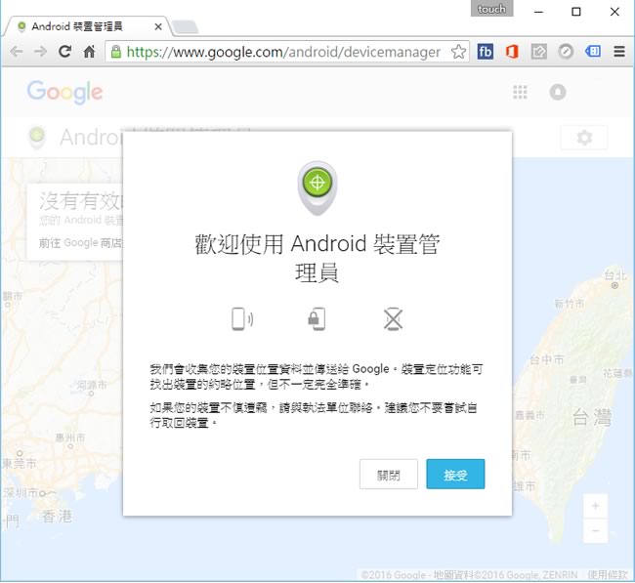Click the 關閉 (Close) dialog button
635x583 pixels.
tap(388, 475)
